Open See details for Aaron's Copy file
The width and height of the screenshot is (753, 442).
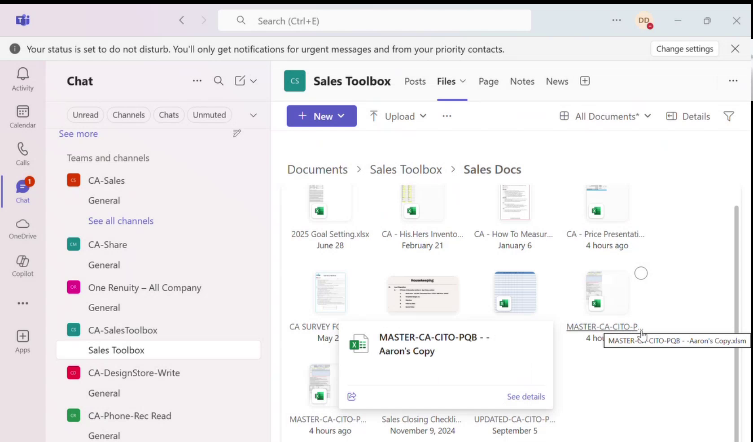click(525, 397)
